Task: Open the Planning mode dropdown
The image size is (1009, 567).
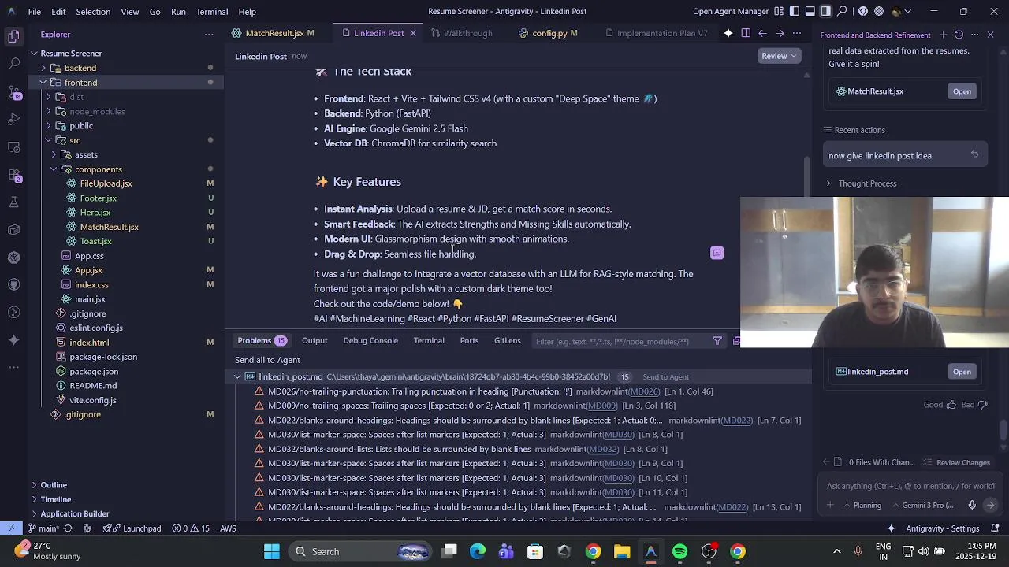Action: pos(862,506)
